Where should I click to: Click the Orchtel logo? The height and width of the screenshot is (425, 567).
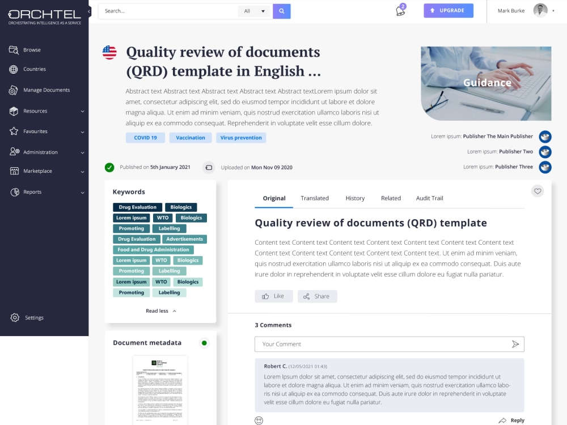[44, 16]
